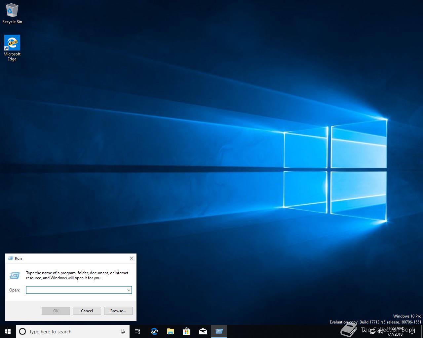Click the Cancel button in Run dialog

pyautogui.click(x=87, y=311)
